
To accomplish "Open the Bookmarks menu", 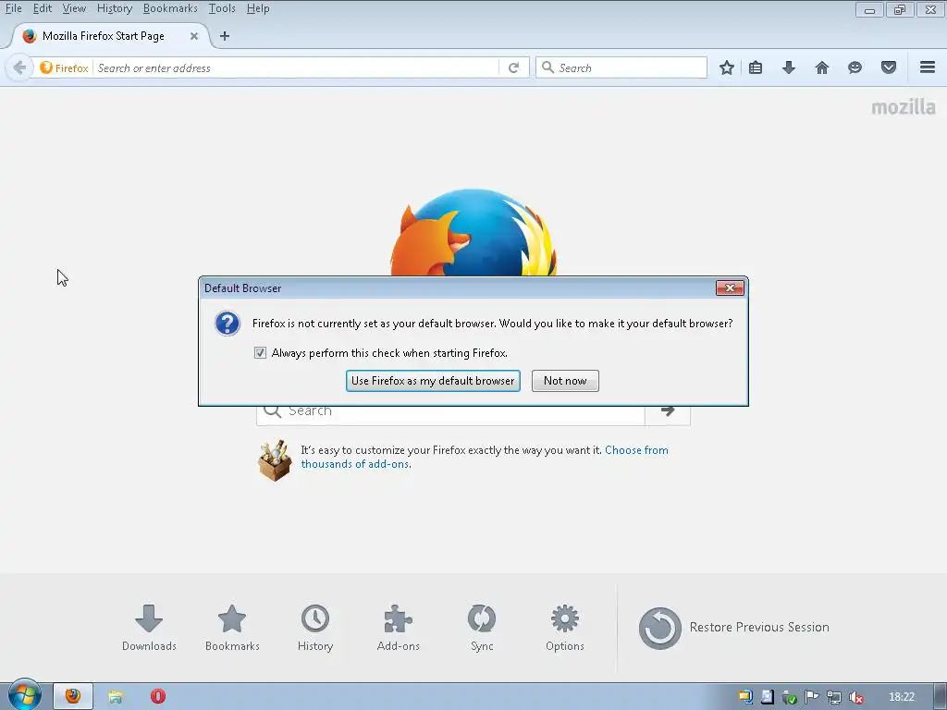I will tap(170, 8).
